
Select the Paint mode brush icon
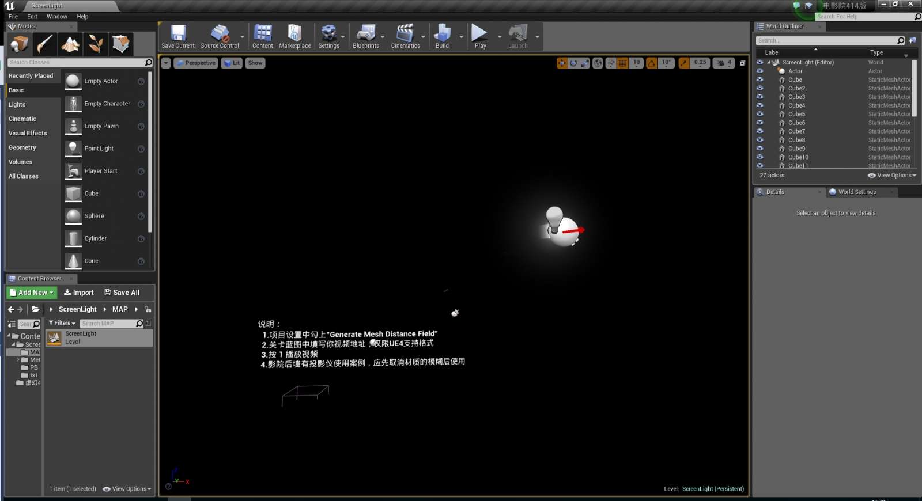(44, 44)
